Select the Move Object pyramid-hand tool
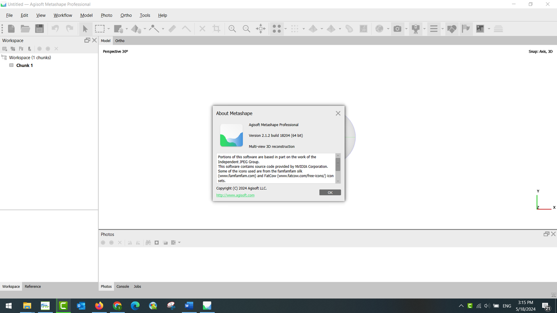This screenshot has width=557, height=313. (136, 29)
